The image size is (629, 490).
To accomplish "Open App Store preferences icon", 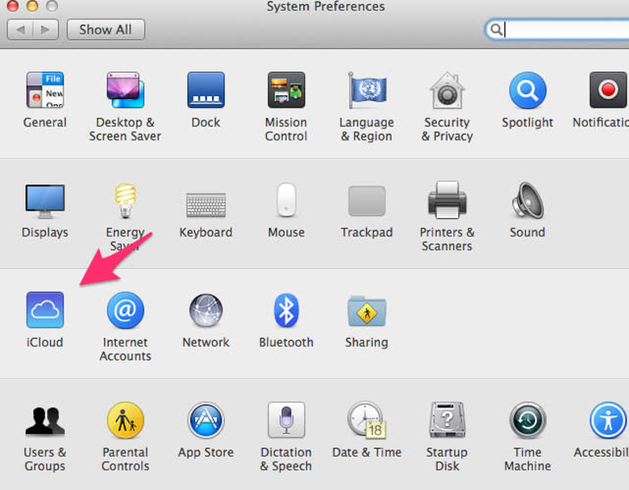I will coord(206,421).
